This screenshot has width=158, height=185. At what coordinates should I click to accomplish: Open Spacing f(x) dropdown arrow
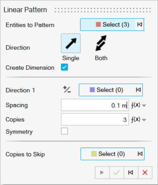[x=144, y=105]
